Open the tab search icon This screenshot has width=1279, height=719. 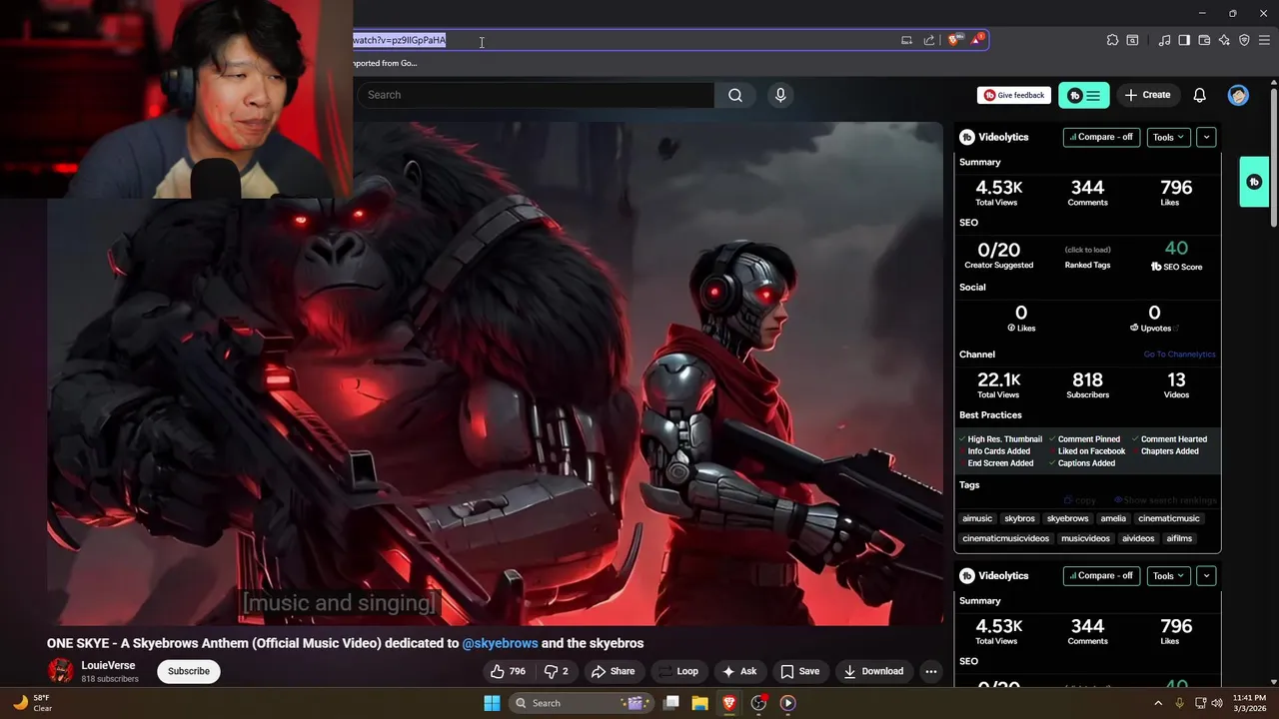(x=1132, y=40)
